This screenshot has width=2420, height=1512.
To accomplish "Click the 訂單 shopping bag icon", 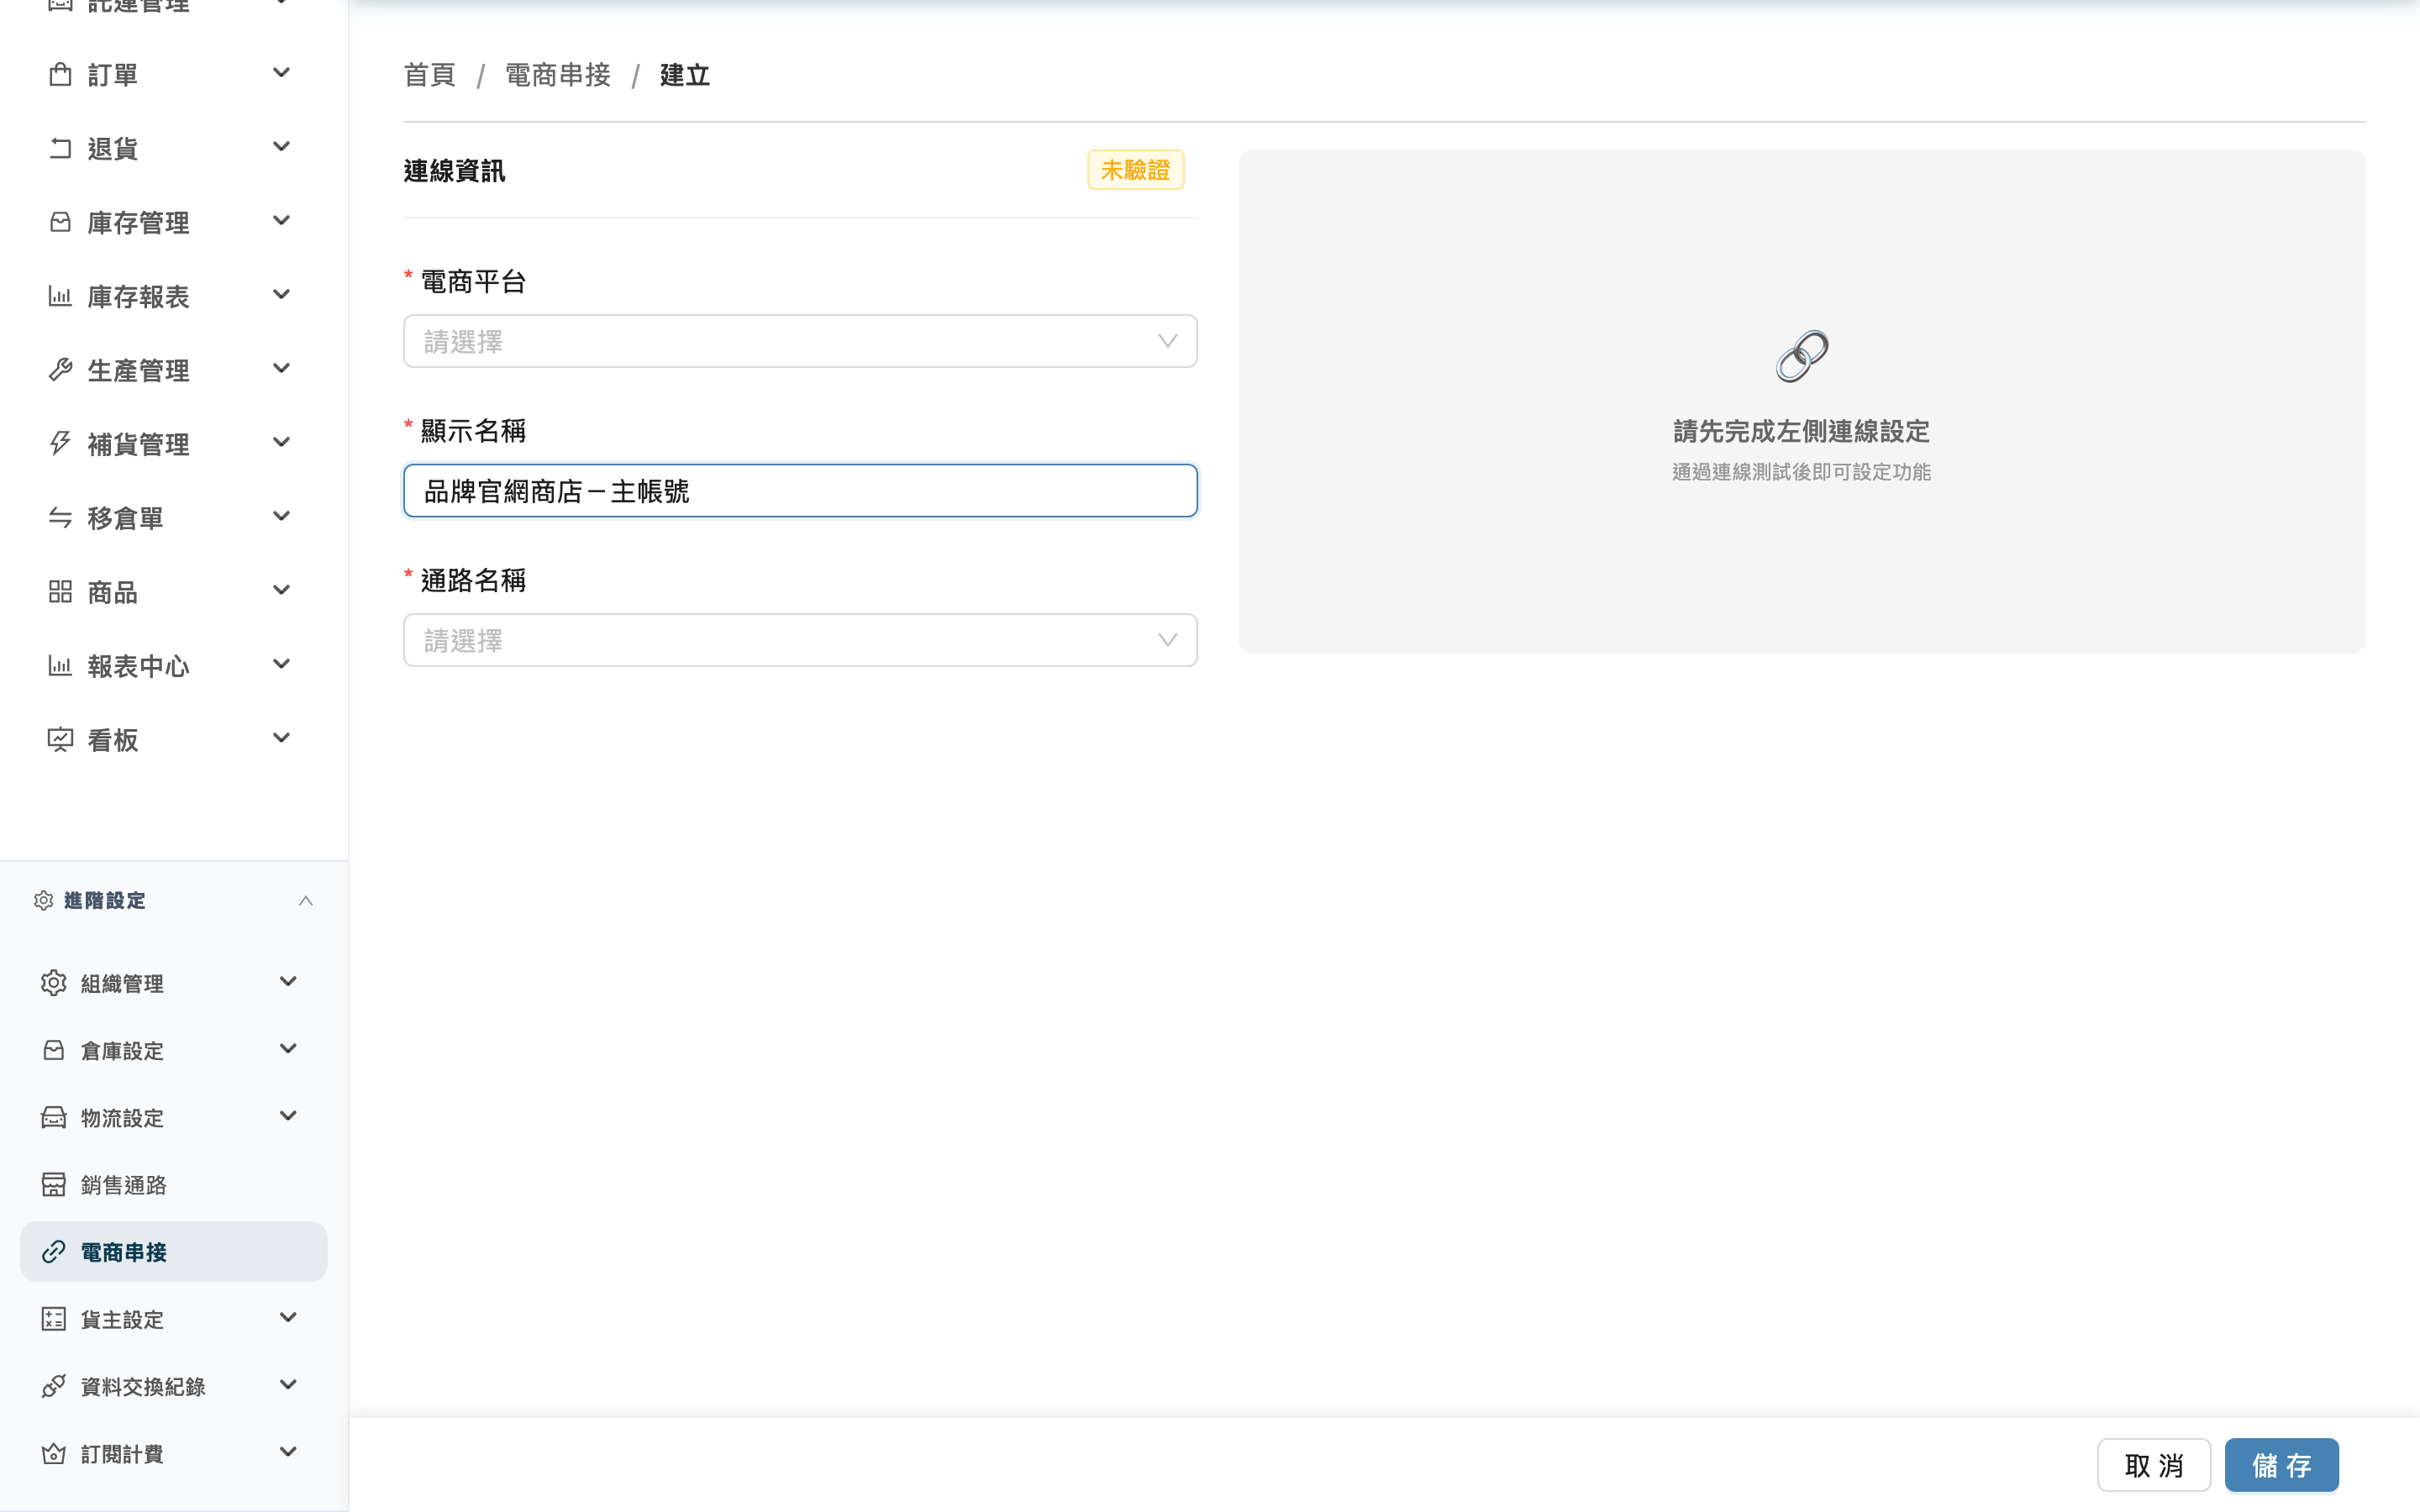I will point(60,74).
